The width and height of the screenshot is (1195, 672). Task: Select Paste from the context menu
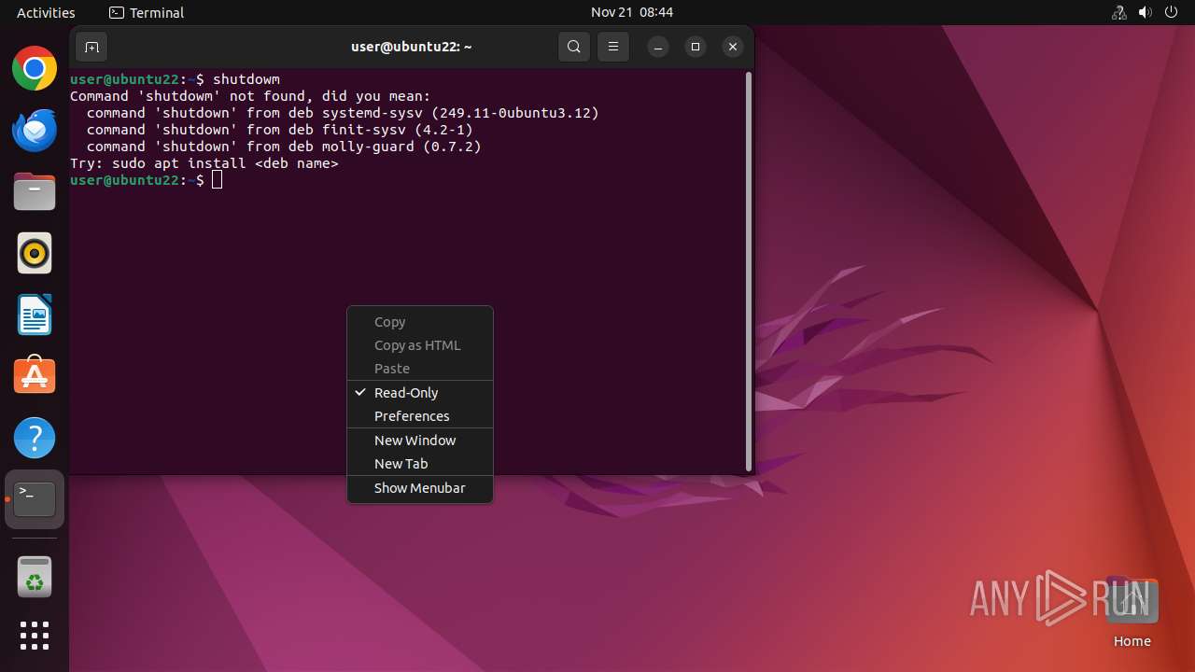[x=420, y=369]
